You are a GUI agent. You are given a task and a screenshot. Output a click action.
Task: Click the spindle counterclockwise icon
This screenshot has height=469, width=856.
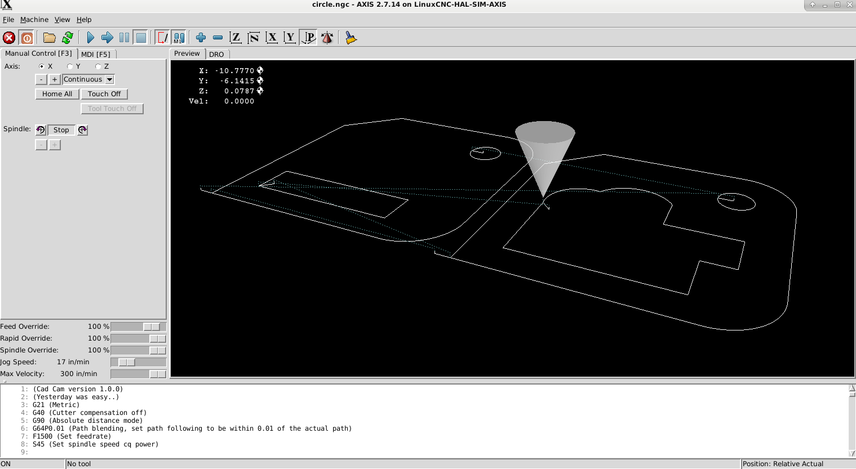pos(41,130)
